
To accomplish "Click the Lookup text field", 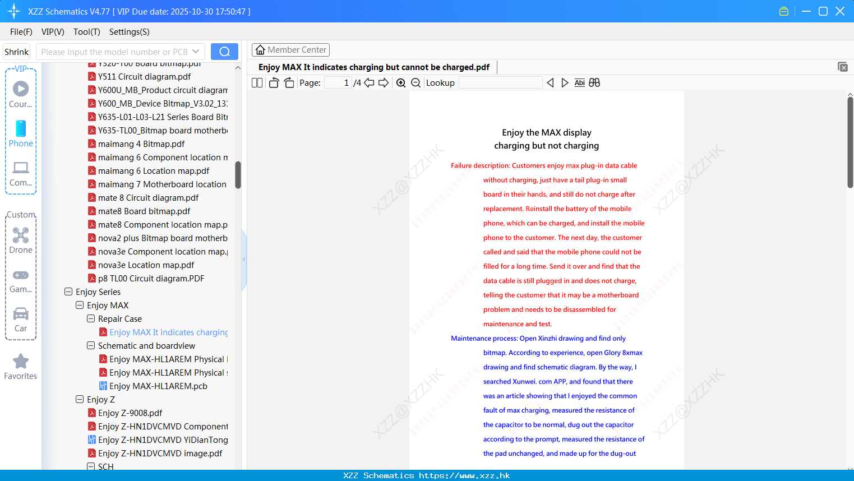I will [x=500, y=82].
